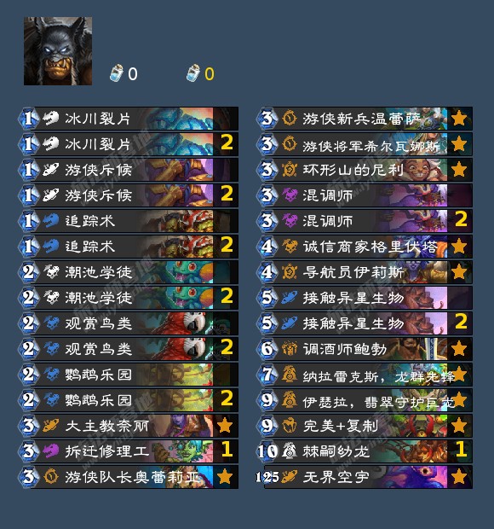Select the 纳拉雷克斯，龙群先锋 card row
This screenshot has width=494, height=529.
click(365, 375)
